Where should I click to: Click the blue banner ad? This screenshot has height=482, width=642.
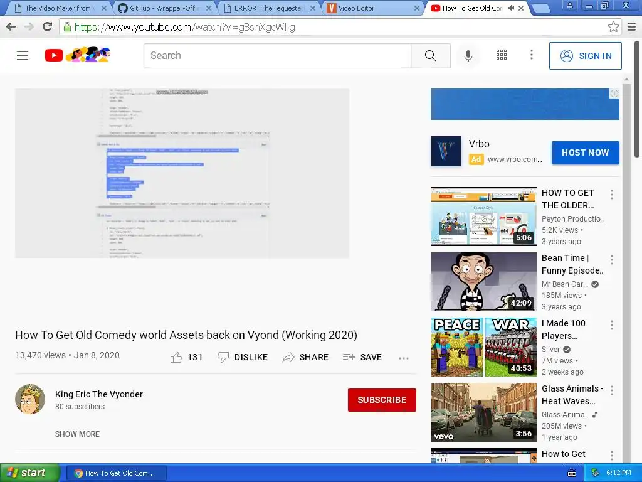[x=525, y=104]
